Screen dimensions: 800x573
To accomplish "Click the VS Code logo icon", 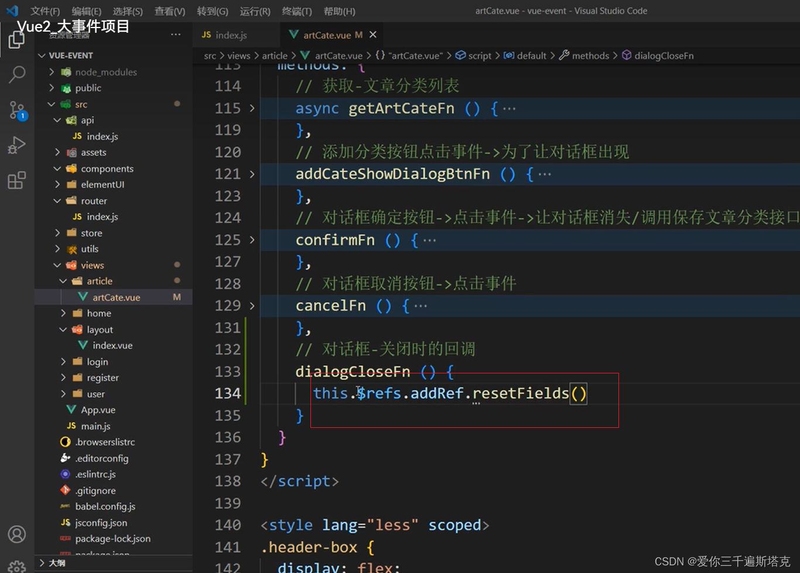I will point(12,11).
